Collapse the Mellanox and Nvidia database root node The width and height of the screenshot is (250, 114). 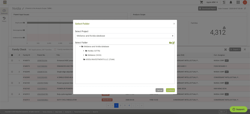(x=80, y=47)
